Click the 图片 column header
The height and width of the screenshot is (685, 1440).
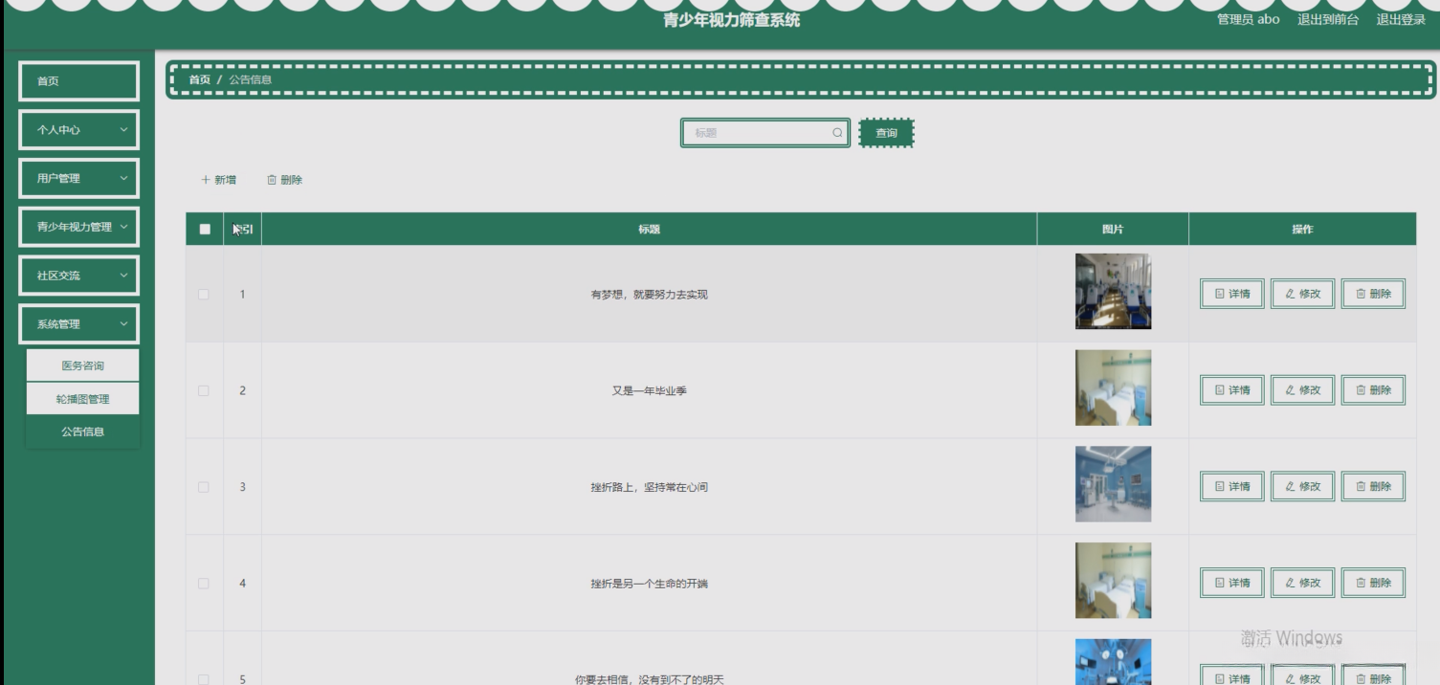point(1113,230)
